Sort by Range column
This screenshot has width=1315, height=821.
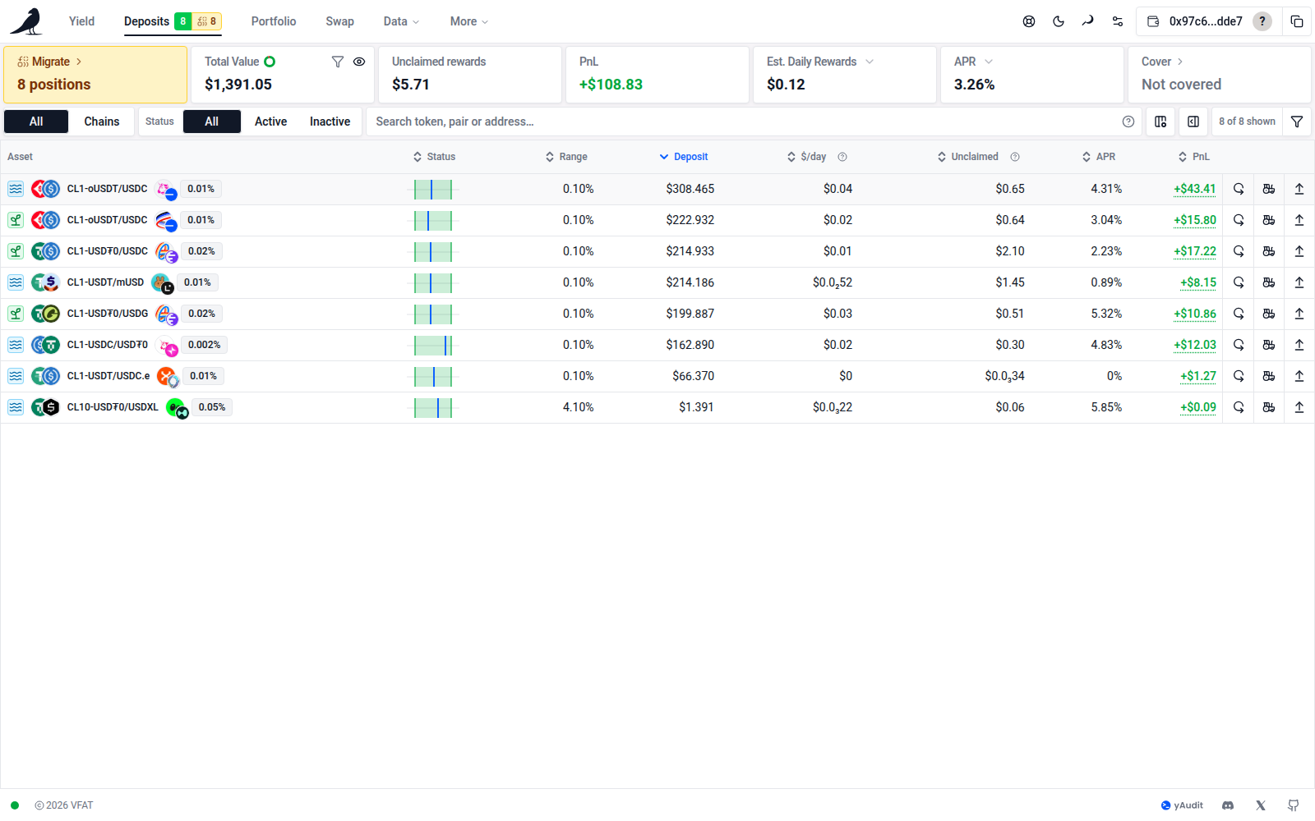(x=566, y=157)
